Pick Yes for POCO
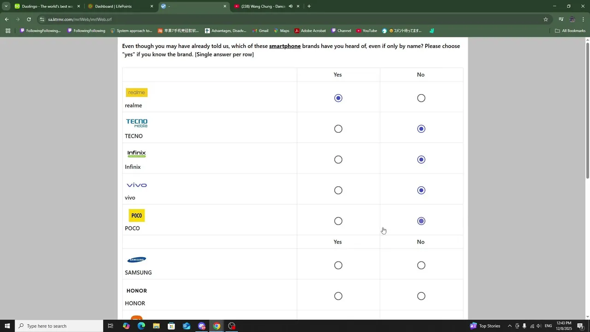 338,221
